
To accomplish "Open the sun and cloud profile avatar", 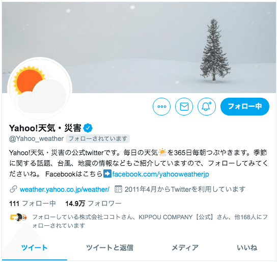I will click(40, 88).
